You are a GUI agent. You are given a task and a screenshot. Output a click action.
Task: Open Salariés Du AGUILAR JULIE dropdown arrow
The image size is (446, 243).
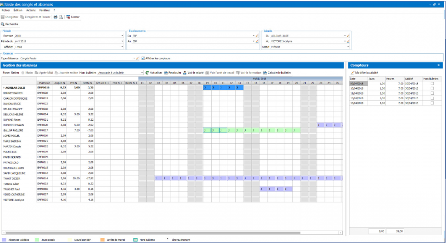345,36
